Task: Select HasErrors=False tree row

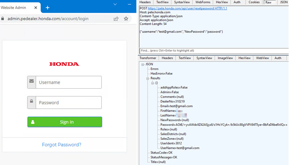Action: [162, 74]
